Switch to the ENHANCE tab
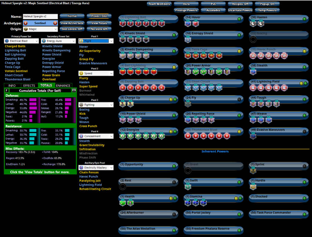The width and height of the screenshot is (312, 237). [63, 86]
